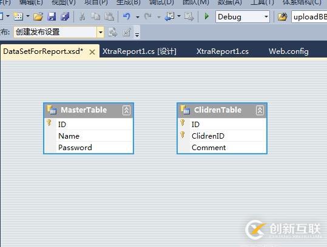Open the 创建发布设置 publish dropdown

tap(100, 32)
